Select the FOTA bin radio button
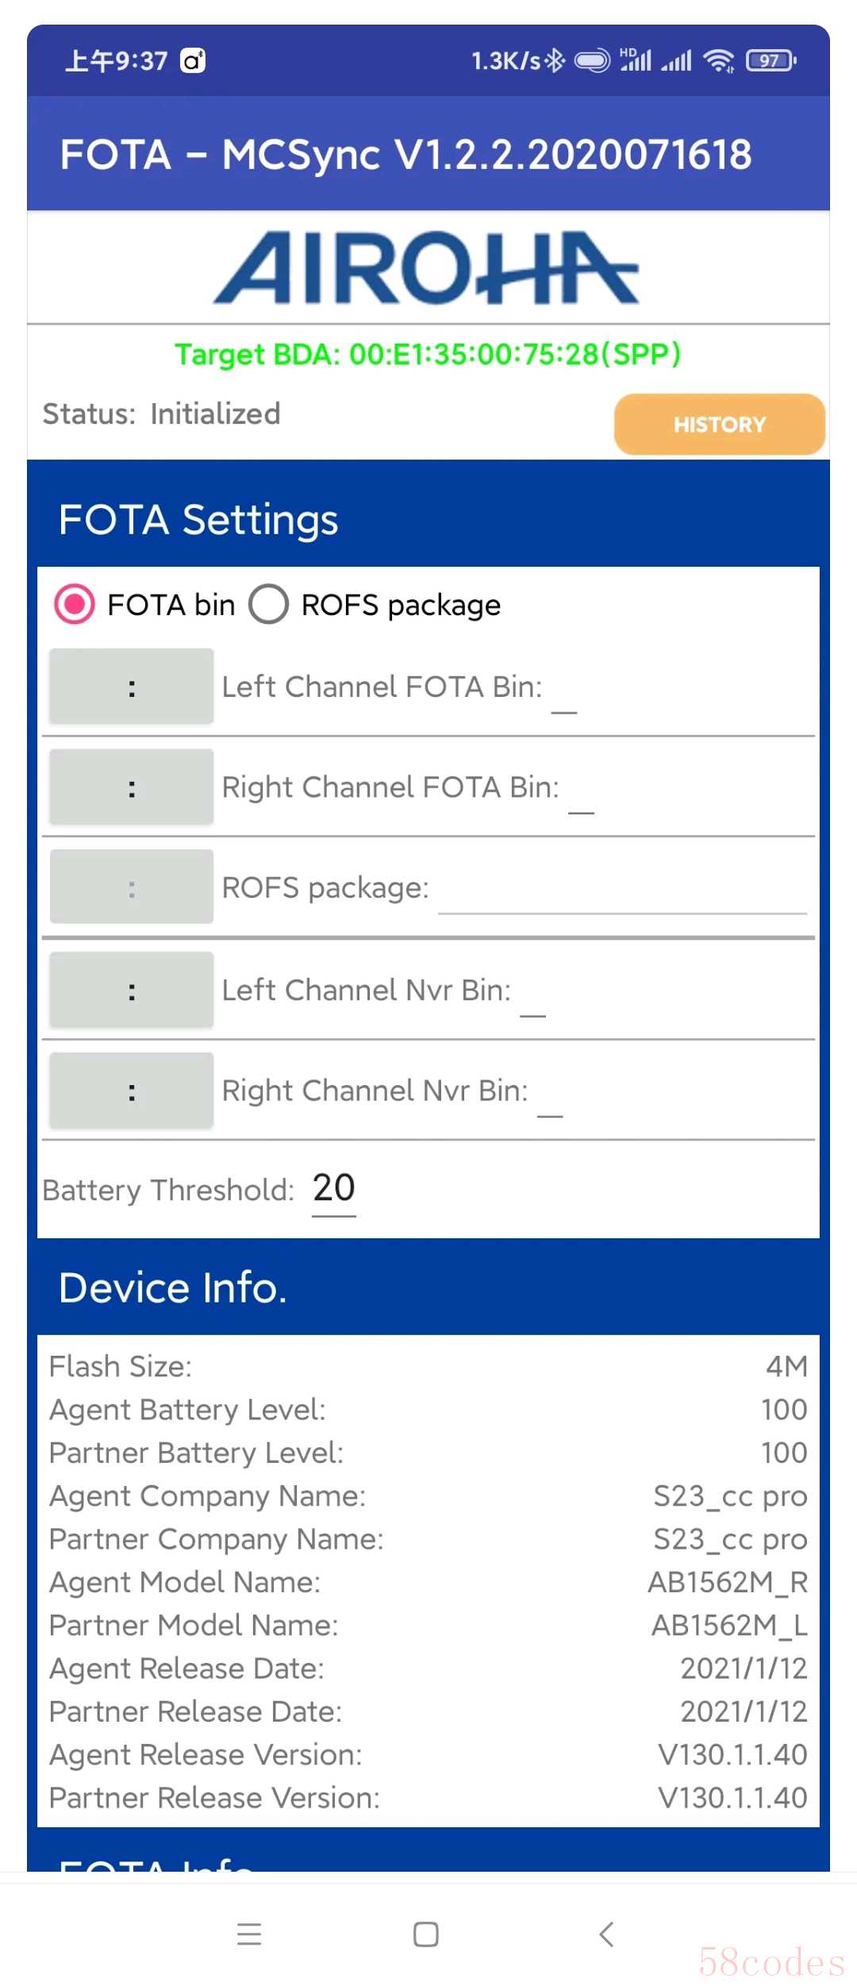The image size is (857, 1986). pos(75,605)
